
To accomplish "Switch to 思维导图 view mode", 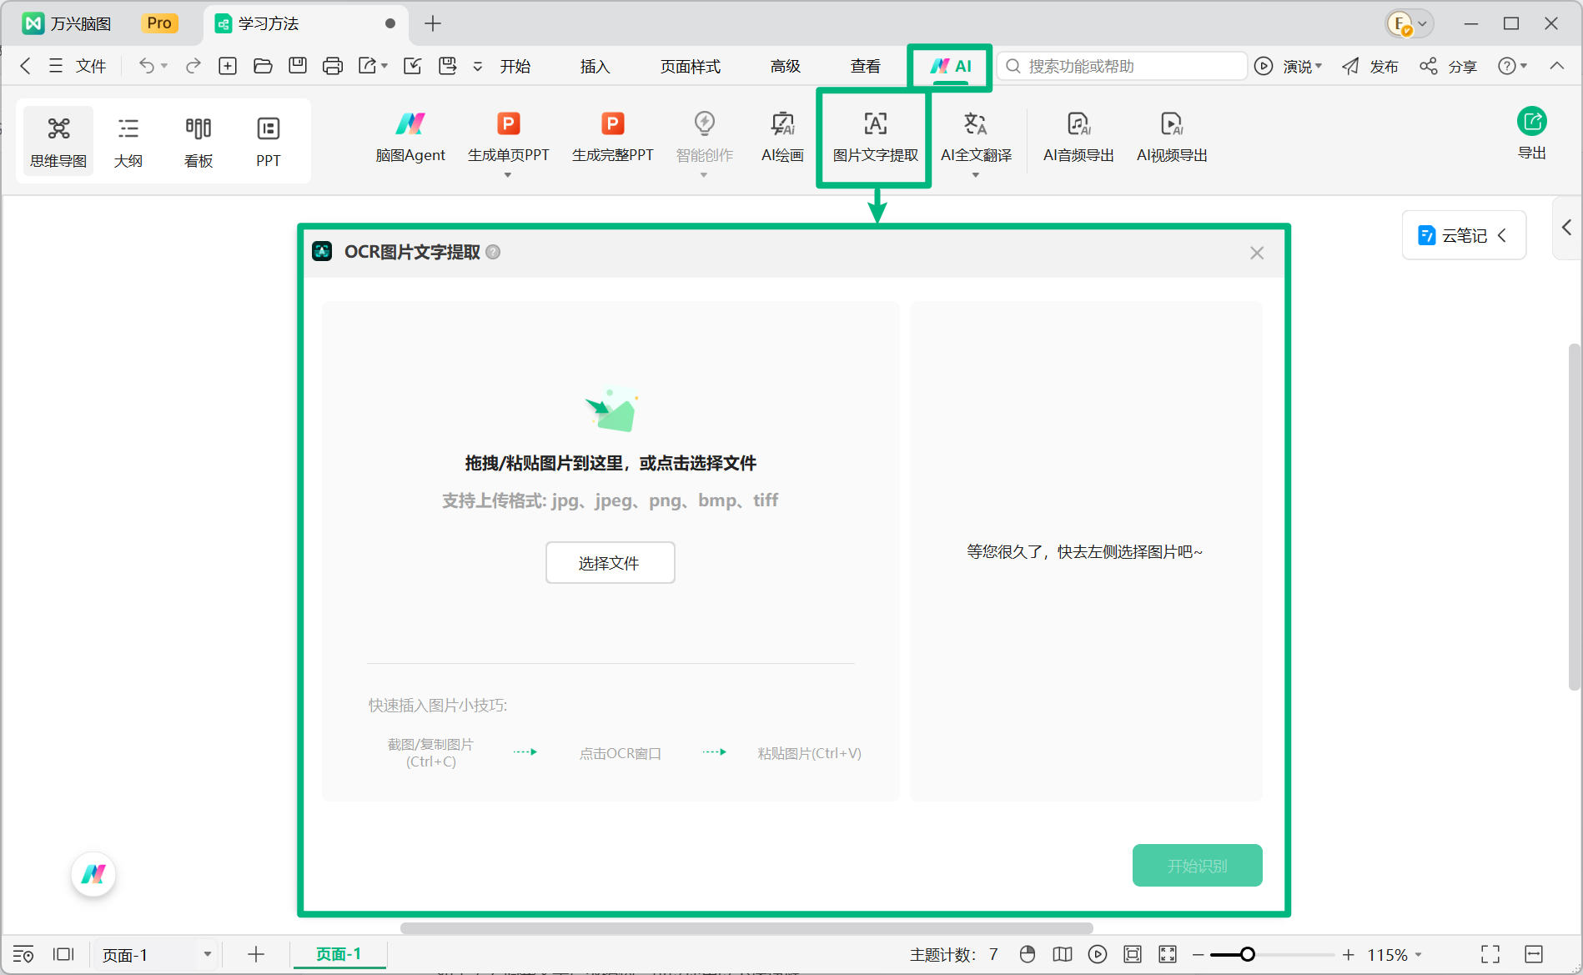I will point(58,141).
